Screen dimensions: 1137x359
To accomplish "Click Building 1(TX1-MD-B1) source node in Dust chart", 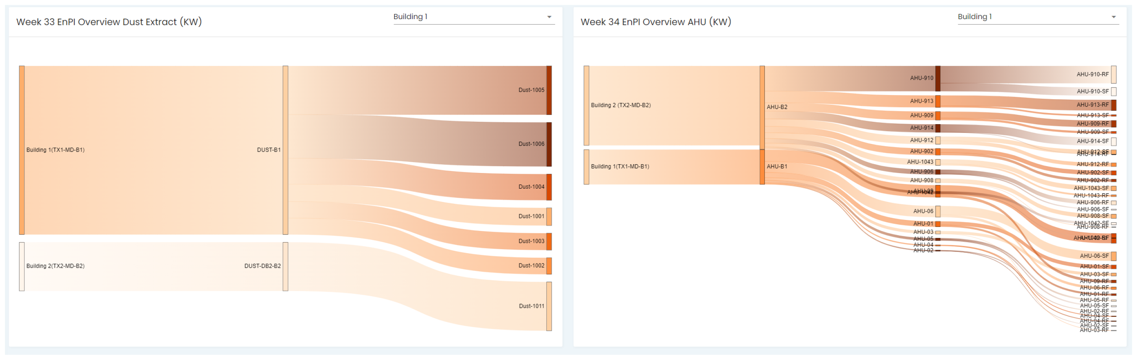I will pos(22,150).
